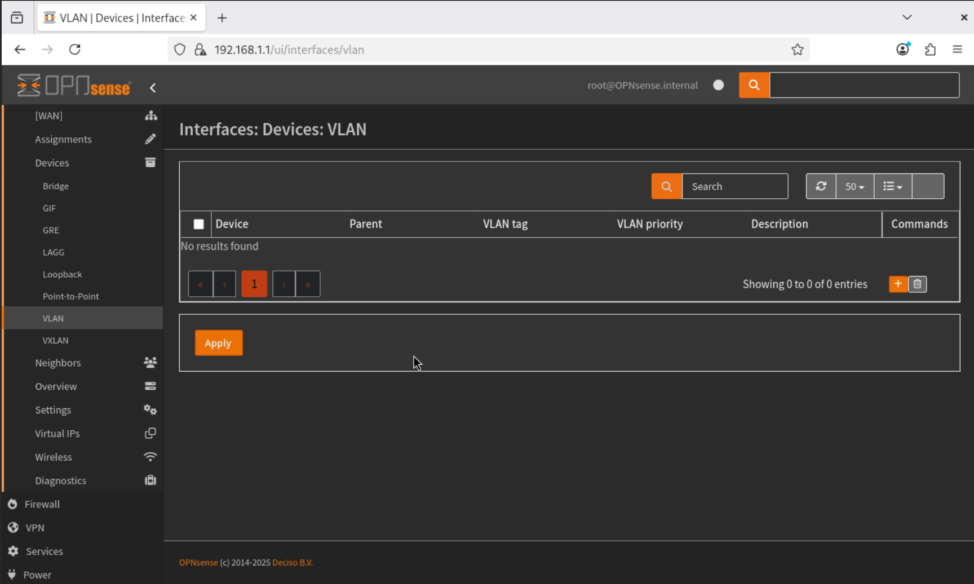Toggle the white circle theme indicator

718,85
